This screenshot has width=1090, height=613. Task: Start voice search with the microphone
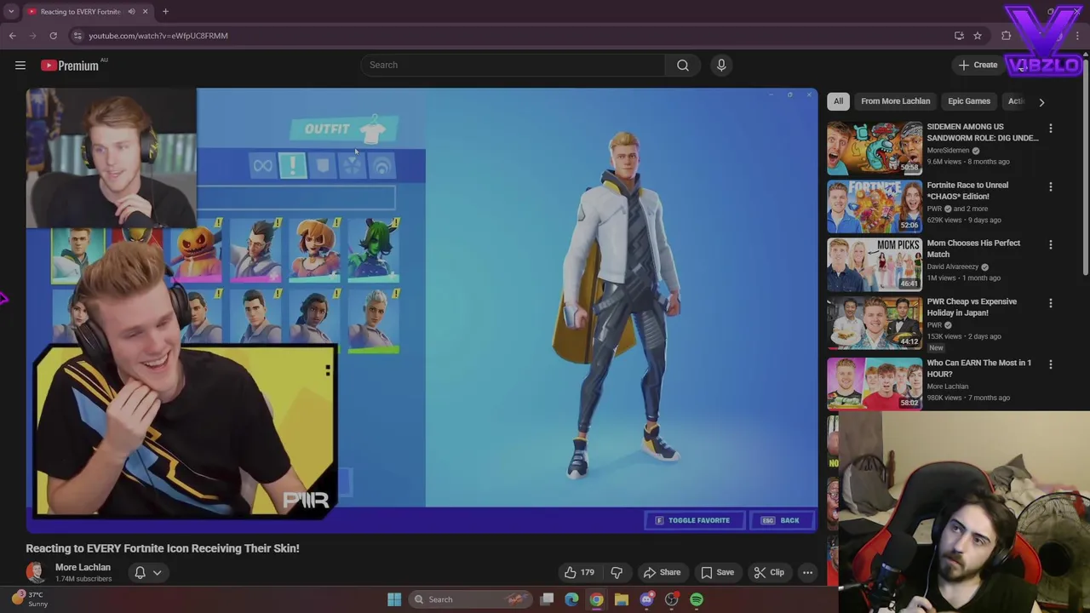click(x=721, y=65)
